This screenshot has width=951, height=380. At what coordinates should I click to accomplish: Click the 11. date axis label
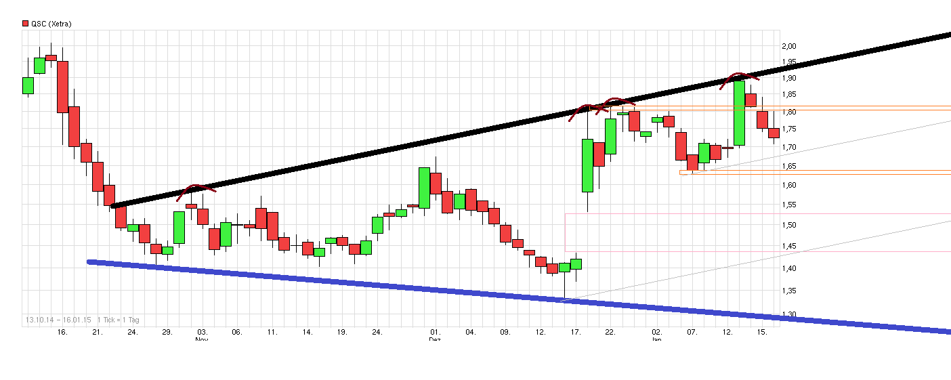[272, 333]
